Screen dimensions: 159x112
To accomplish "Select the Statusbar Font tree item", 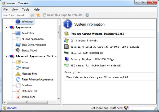I will [x=29, y=91].
